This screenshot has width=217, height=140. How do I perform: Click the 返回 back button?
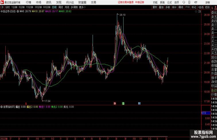pos(207,7)
